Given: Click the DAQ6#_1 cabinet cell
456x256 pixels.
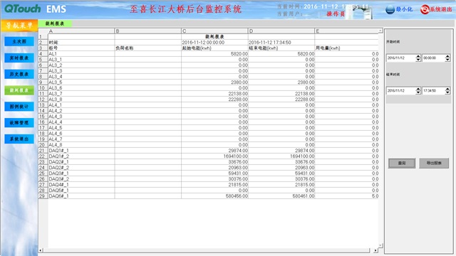Looking at the screenshot, I should click(x=81, y=196).
